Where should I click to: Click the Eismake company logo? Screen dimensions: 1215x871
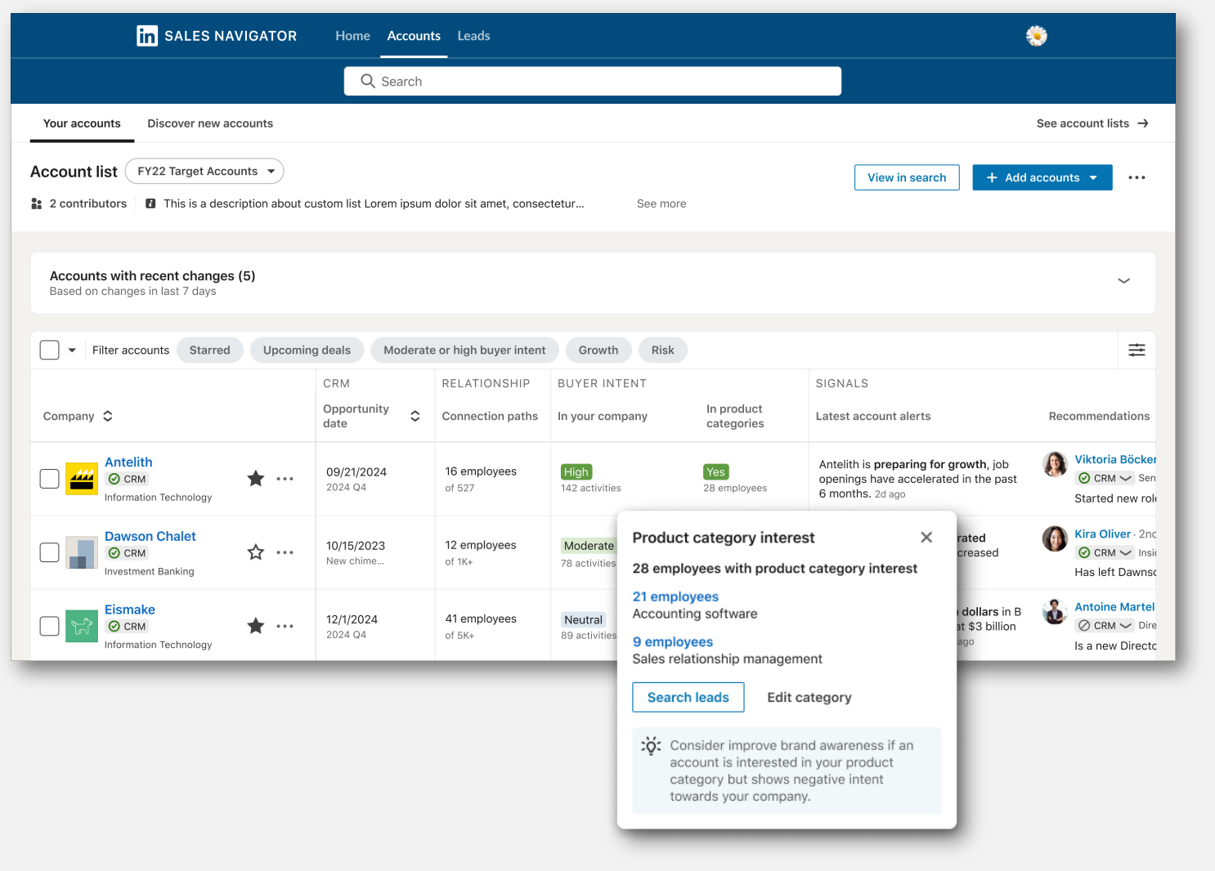pyautogui.click(x=82, y=626)
